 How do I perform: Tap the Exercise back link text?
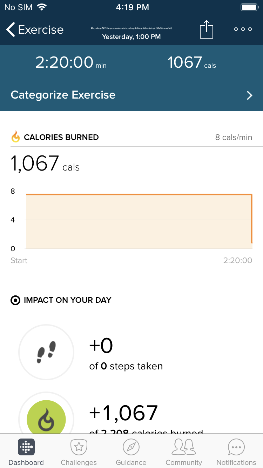tap(41, 30)
